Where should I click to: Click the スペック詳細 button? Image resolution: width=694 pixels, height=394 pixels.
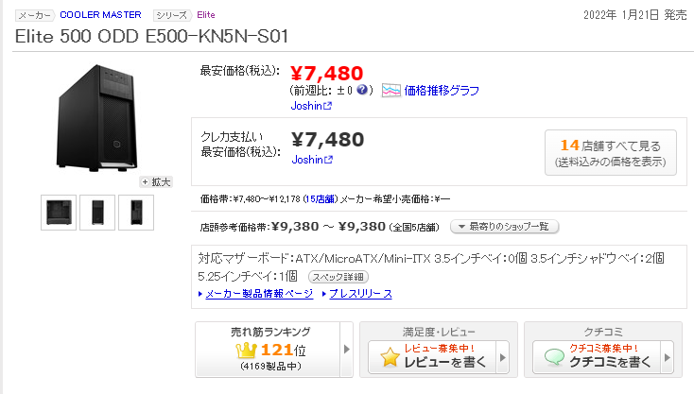tap(338, 277)
